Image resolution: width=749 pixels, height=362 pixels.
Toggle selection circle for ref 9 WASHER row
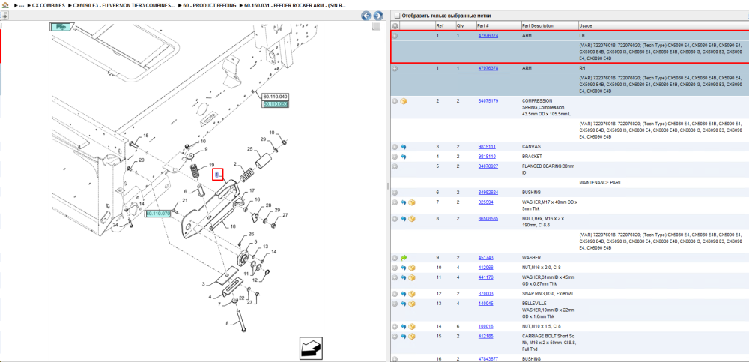(395, 258)
